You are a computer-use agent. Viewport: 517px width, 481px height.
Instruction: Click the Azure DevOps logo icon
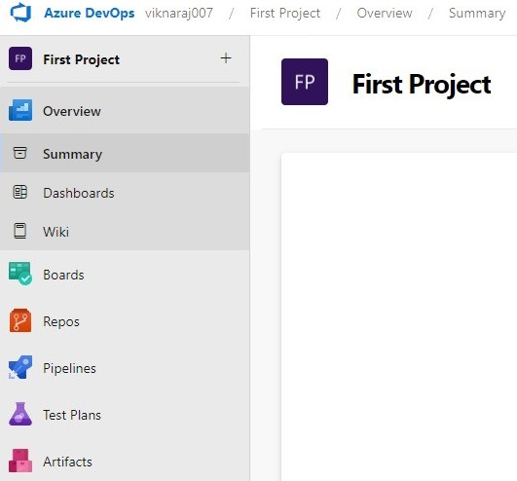(x=20, y=13)
